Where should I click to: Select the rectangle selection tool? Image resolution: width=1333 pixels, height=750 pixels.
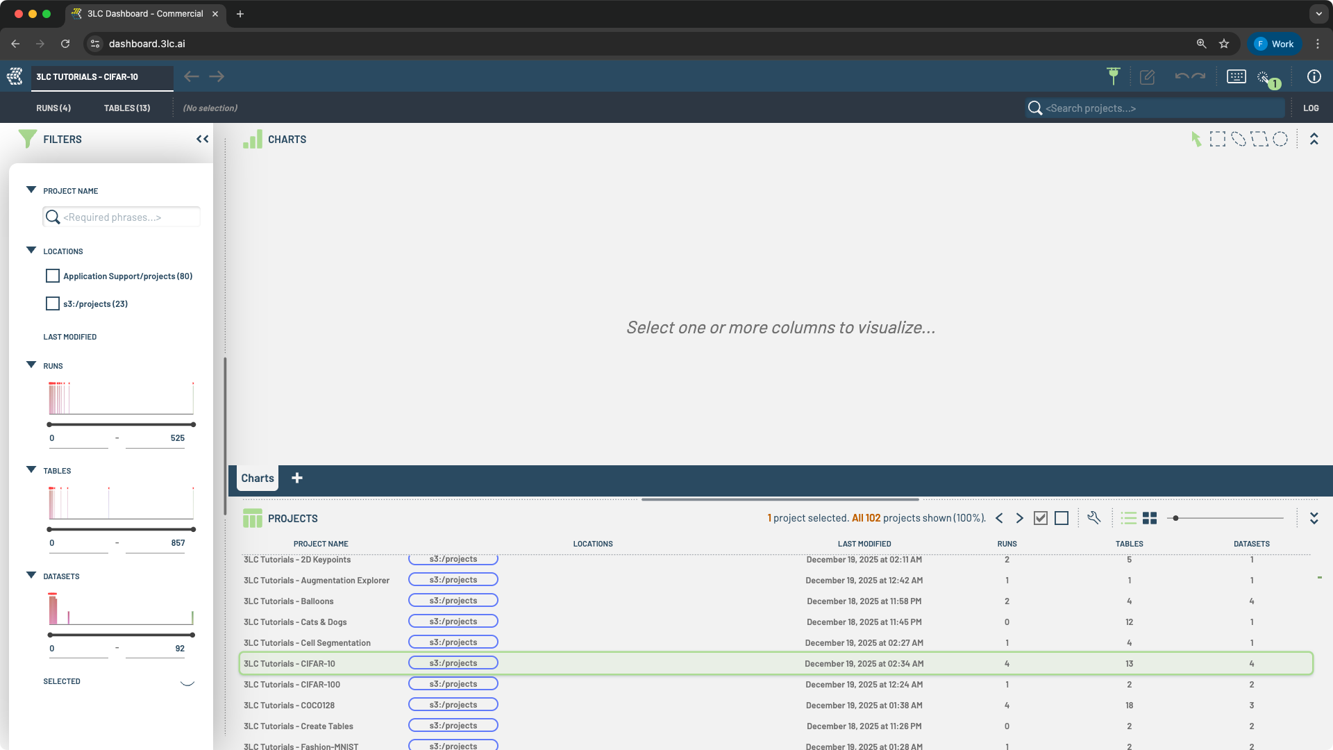[1217, 140]
